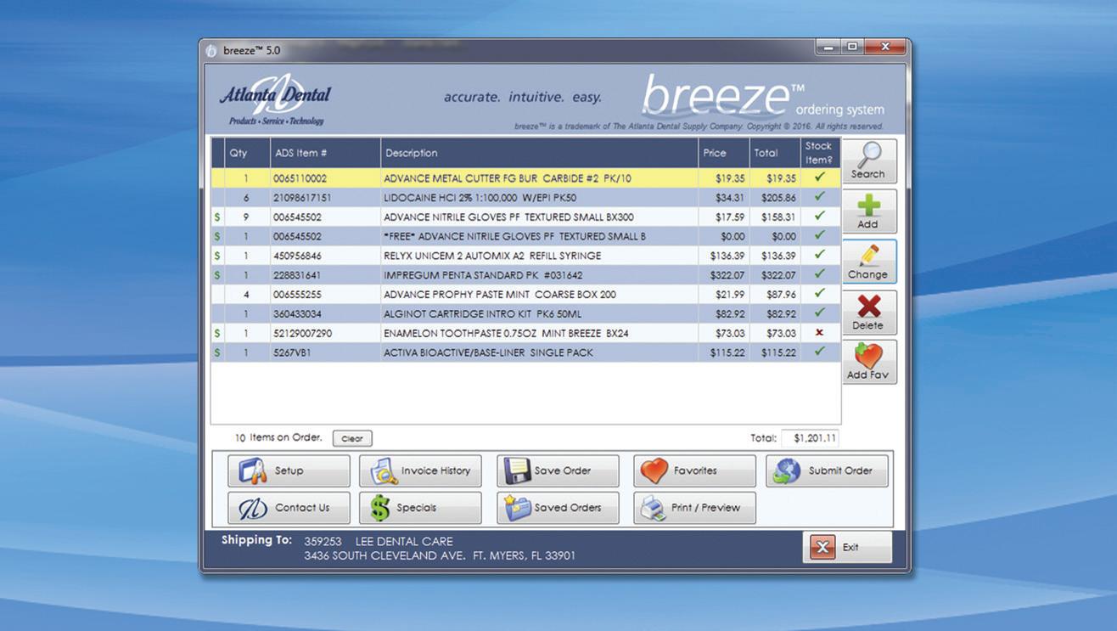
Task: Select the Description column header
Action: [539, 153]
